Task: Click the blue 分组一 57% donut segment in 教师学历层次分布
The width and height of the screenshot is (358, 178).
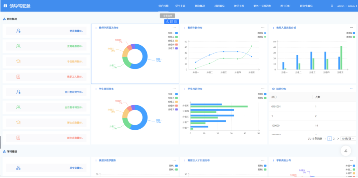Action: pyautogui.click(x=144, y=57)
